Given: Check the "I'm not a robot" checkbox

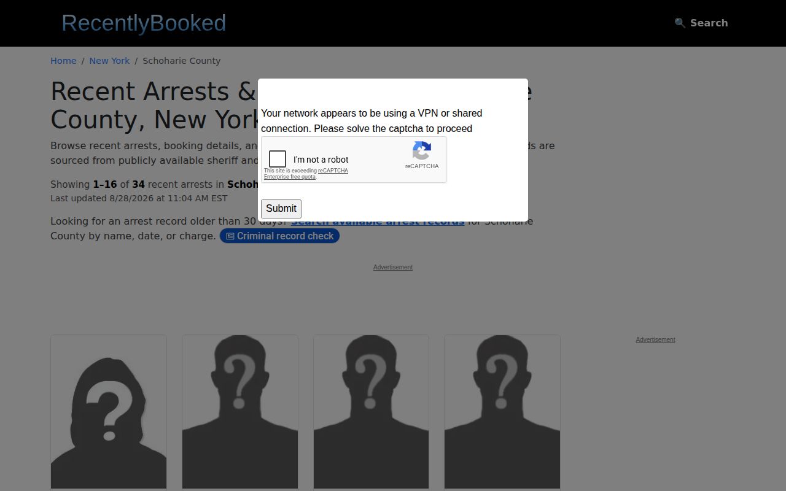Looking at the screenshot, I should click(278, 159).
